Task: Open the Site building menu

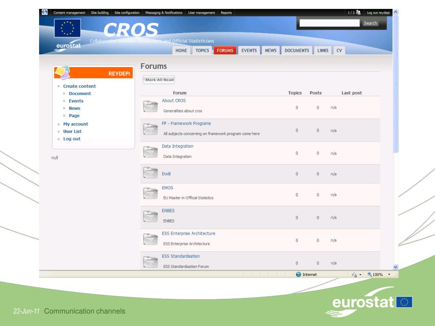Action: [99, 12]
